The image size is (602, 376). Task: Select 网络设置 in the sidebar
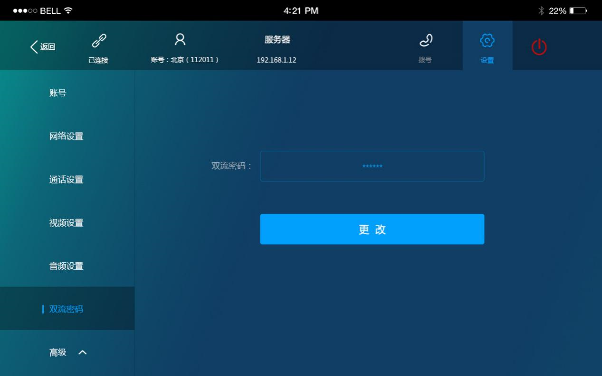(x=66, y=136)
